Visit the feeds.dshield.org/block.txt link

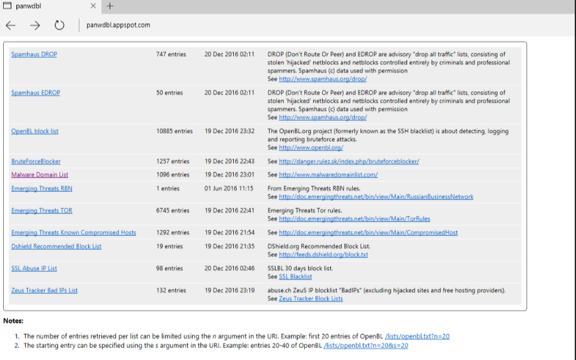[323, 255]
